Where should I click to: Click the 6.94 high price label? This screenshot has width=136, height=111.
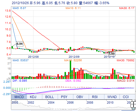20,44
